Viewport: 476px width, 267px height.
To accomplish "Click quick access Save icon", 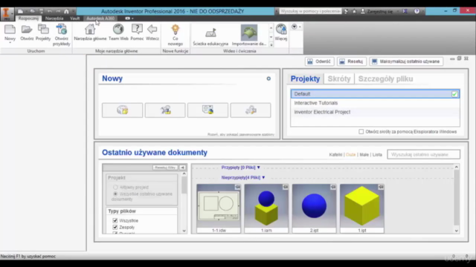I will point(41,11).
